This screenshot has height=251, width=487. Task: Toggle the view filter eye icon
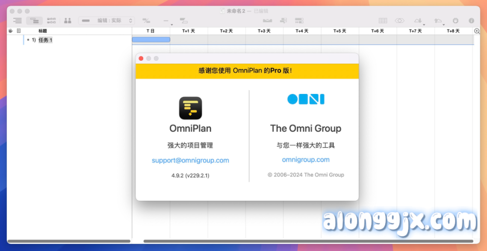coord(399,20)
